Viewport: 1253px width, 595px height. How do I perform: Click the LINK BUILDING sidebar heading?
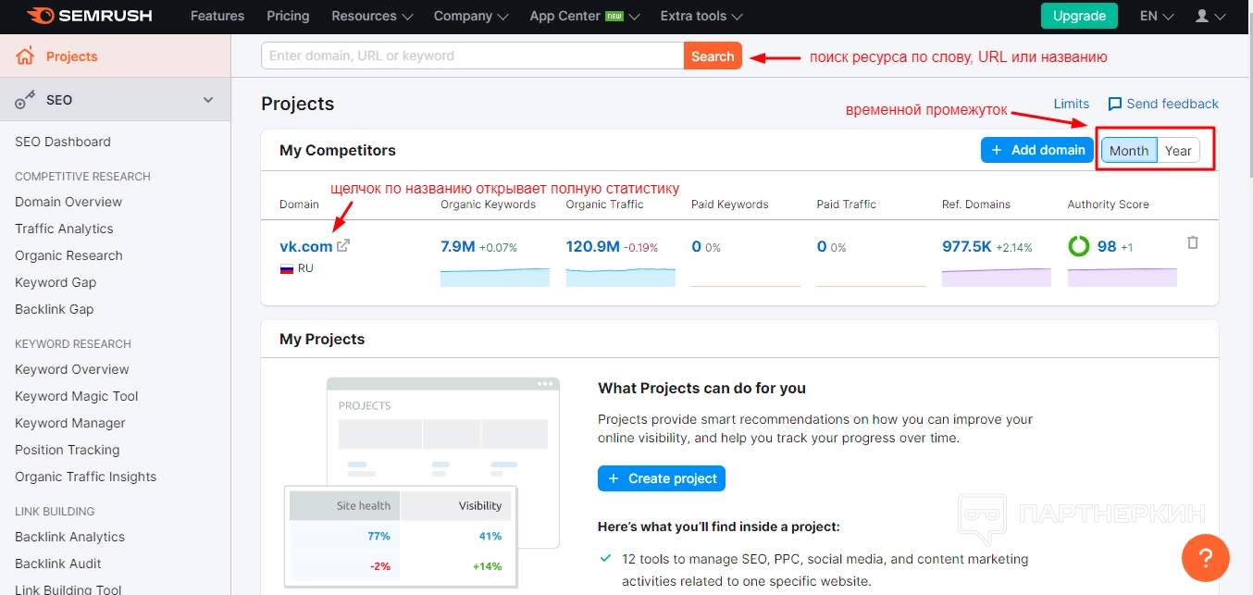coord(55,512)
